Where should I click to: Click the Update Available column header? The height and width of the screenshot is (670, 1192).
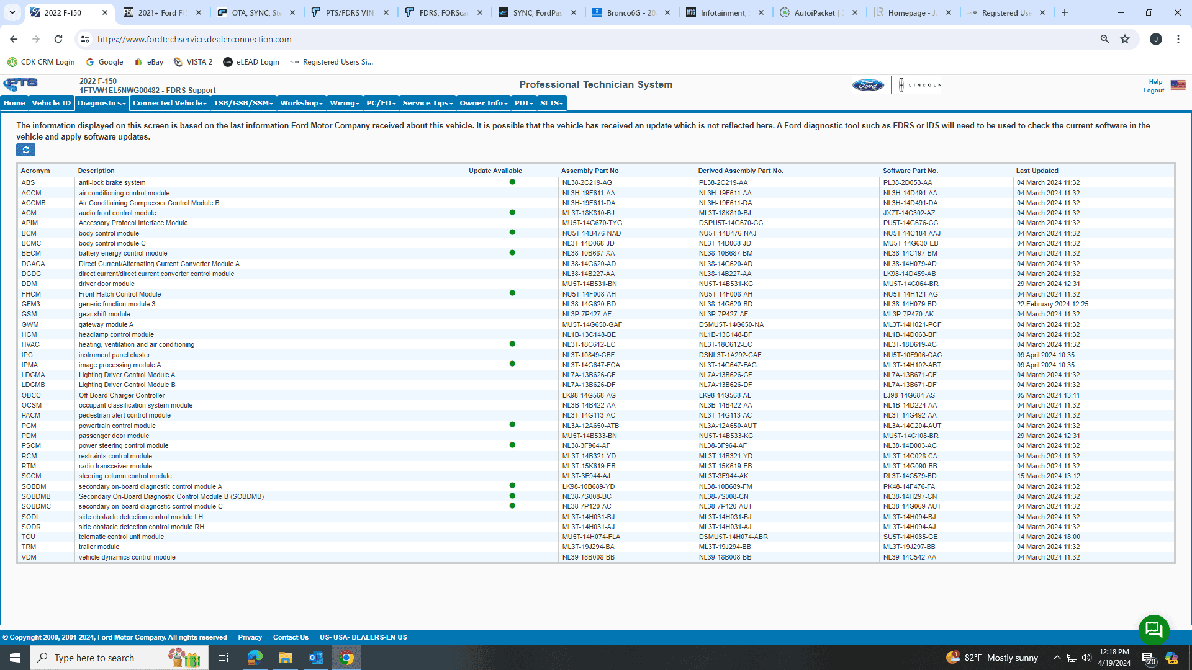pos(495,171)
